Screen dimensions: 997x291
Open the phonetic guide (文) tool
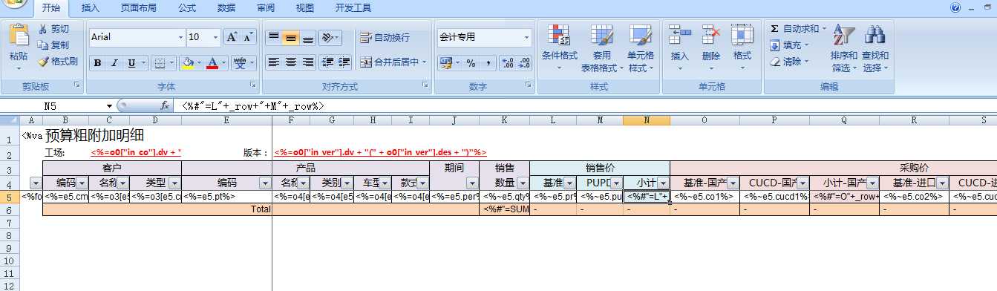[241, 63]
